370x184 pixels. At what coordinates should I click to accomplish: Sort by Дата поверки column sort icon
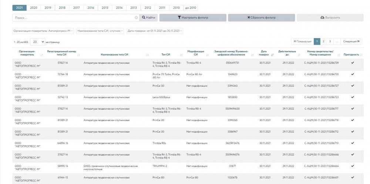point(272,55)
